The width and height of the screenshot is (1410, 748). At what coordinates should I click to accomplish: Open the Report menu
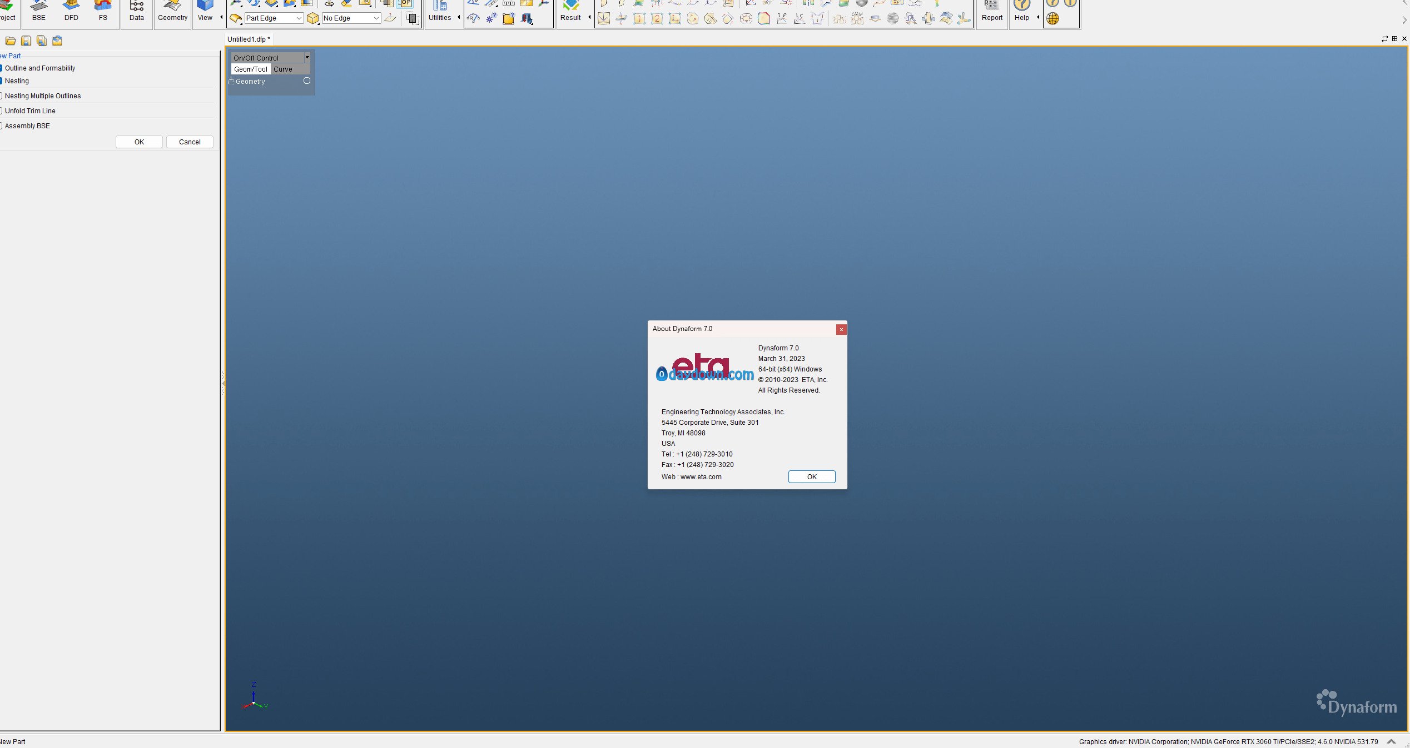point(992,11)
